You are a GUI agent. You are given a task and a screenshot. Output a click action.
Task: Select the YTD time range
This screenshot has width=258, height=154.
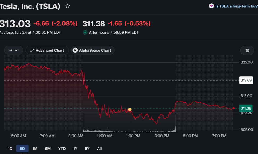coord(62,148)
